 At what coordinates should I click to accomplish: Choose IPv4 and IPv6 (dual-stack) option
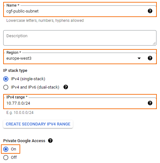(x=6, y=87)
